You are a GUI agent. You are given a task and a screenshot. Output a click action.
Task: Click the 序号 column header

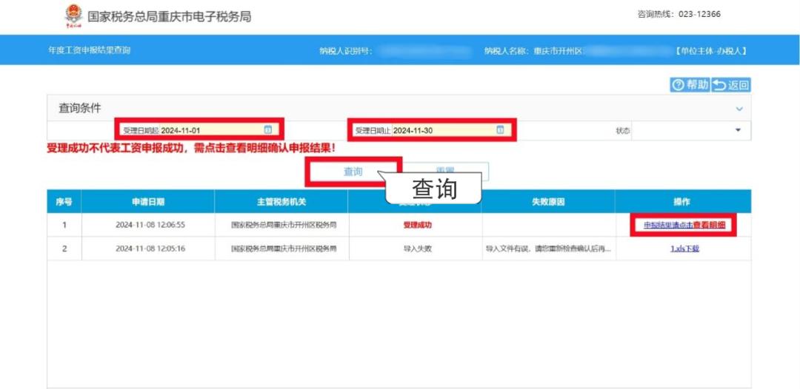(64, 202)
